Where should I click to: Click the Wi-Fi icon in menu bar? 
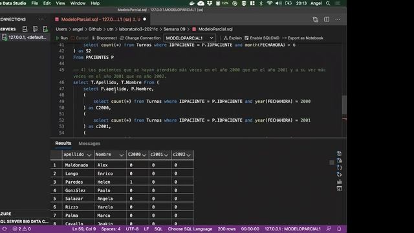pyautogui.click(x=269, y=3)
